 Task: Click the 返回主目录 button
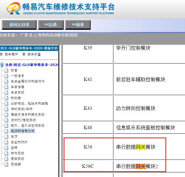[x=19, y=25]
